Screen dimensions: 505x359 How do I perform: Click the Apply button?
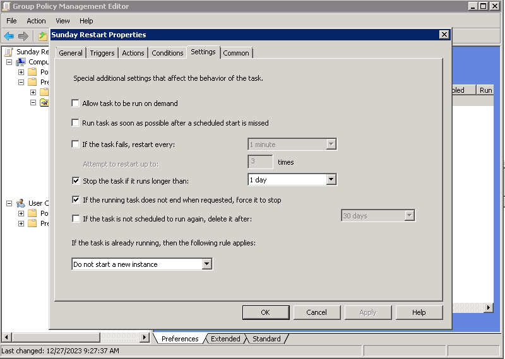[368, 312]
